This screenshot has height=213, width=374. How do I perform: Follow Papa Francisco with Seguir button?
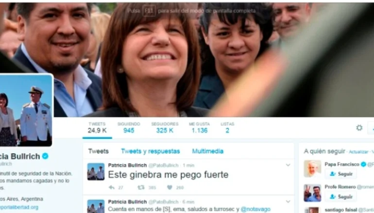(341, 174)
